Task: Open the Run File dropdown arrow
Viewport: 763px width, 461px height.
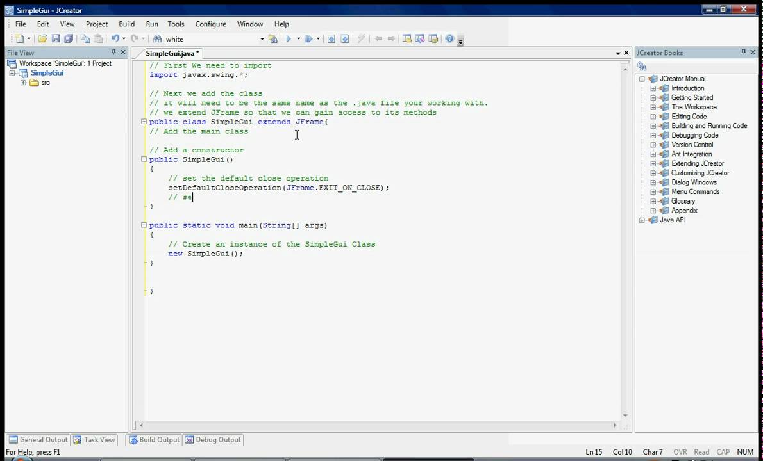Action: point(318,39)
